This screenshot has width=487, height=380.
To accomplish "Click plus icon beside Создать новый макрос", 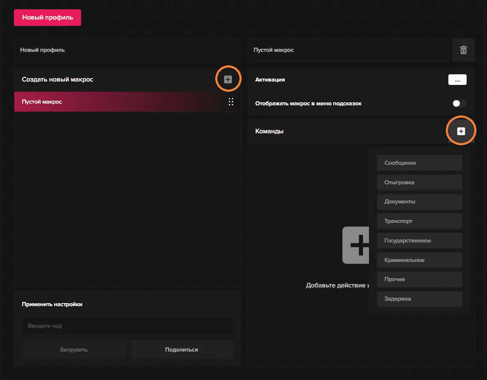I will (228, 79).
